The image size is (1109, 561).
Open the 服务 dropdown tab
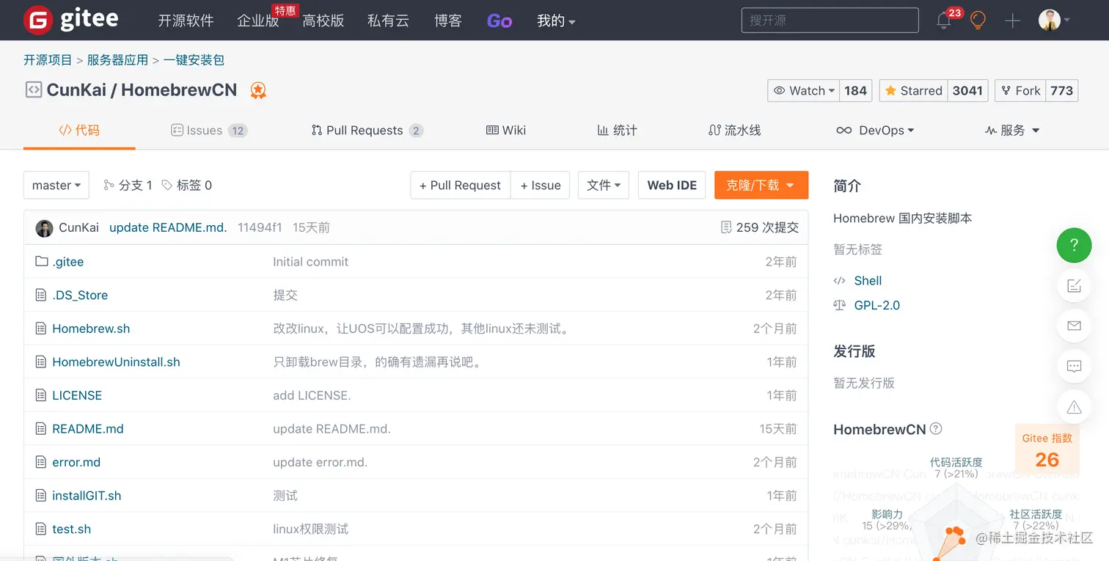pos(1012,130)
